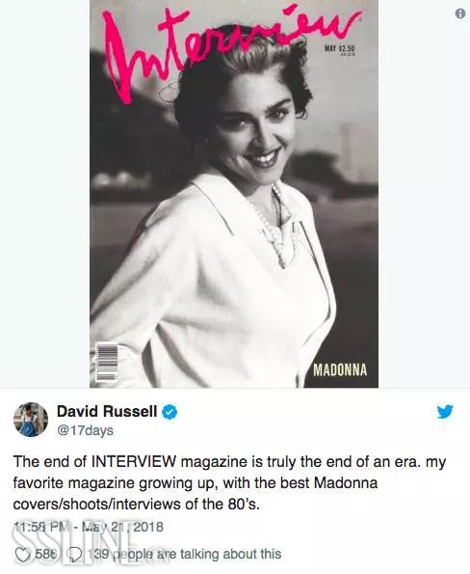Viewport: 470px width, 574px height.
Task: Open the @17days handle link
Action: point(85,430)
